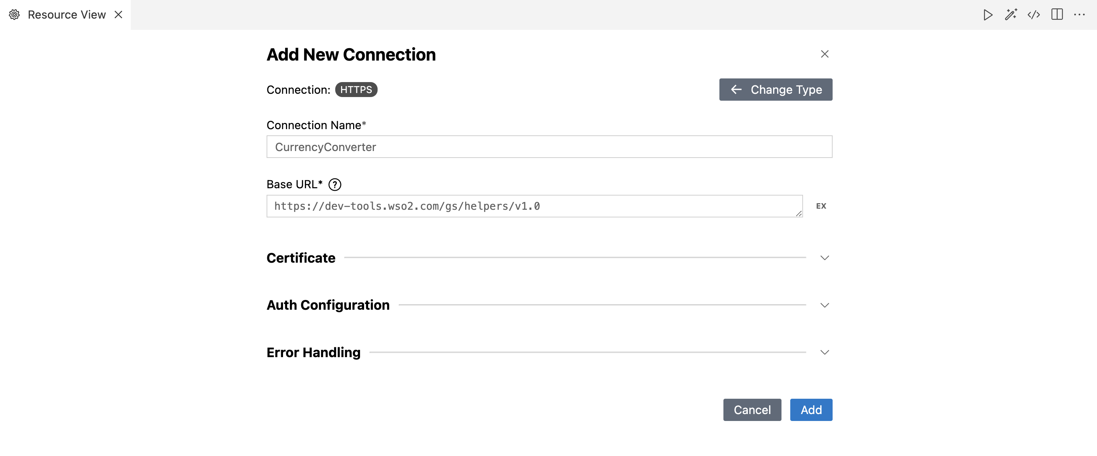This screenshot has width=1097, height=456.
Task: Click the Auth Configuration section heading
Action: (328, 305)
